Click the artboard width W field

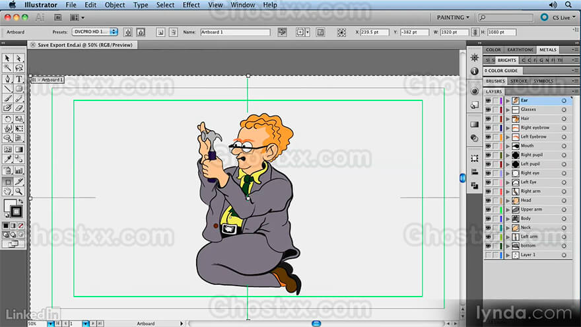pos(454,32)
